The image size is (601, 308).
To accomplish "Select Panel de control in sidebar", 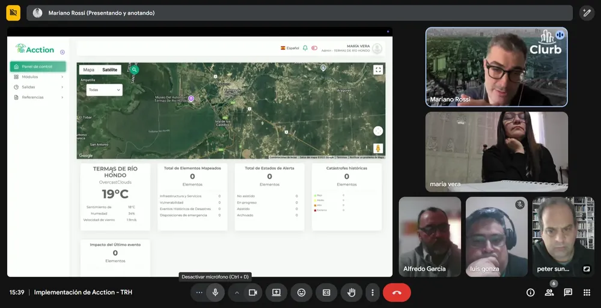I will pyautogui.click(x=38, y=67).
